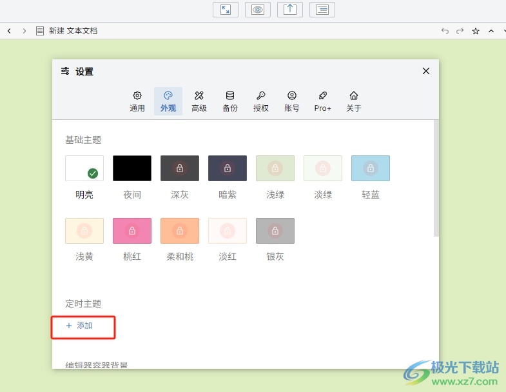Click 添加 to add a timed theme
Screen dimensions: 506x392
(x=79, y=326)
